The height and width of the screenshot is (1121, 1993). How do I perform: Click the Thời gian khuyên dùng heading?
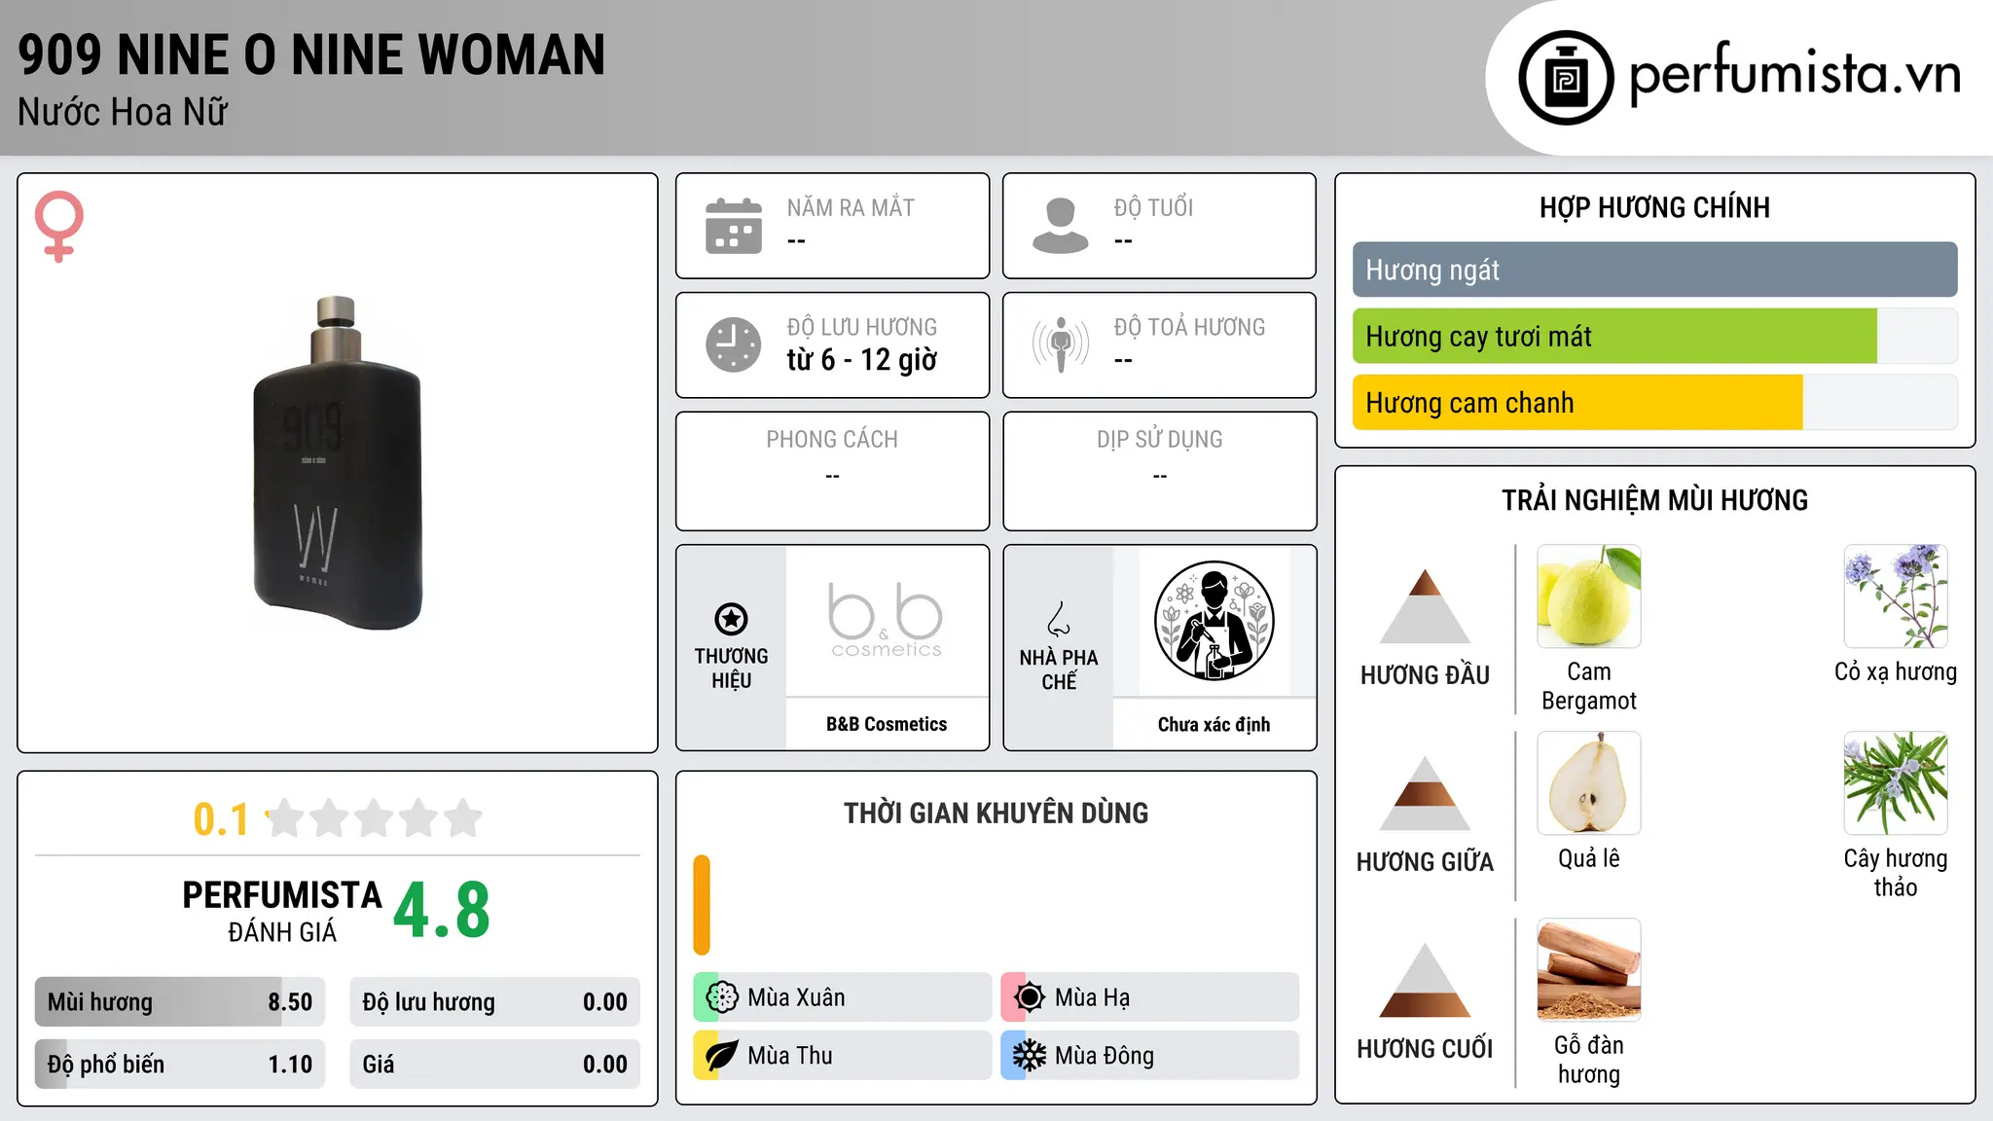tap(996, 813)
